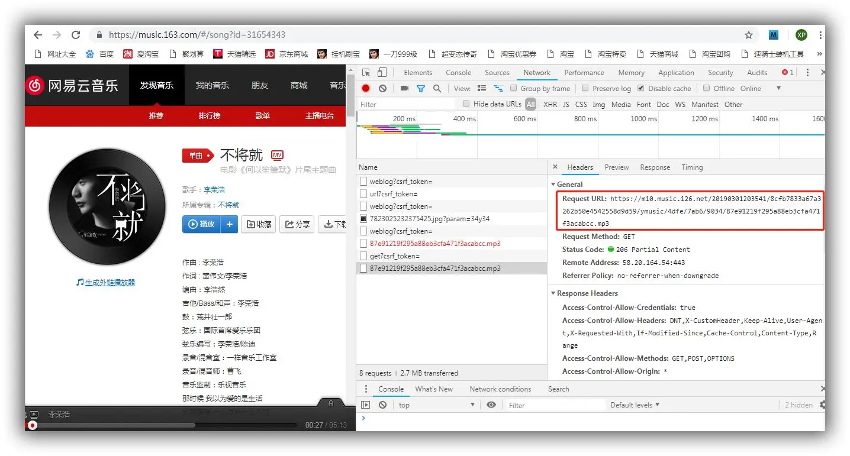850x456 pixels.
Task: Open the What's New drawer tab
Action: 434,389
